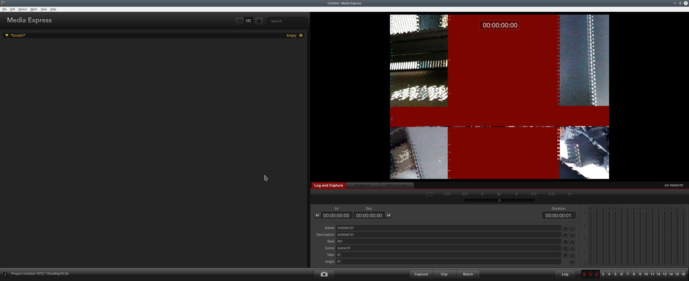Click the Capture button
The height and width of the screenshot is (281, 689).
(421, 274)
